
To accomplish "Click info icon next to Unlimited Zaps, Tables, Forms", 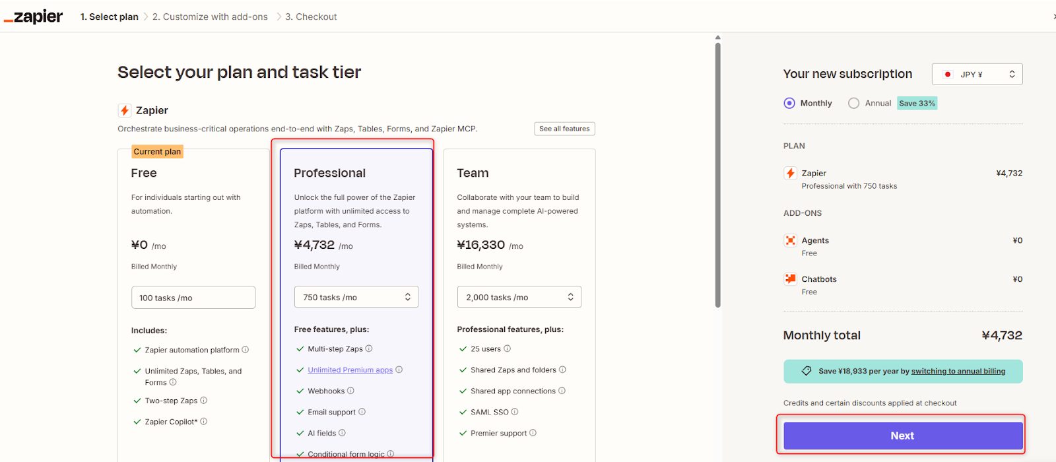I will [173, 382].
